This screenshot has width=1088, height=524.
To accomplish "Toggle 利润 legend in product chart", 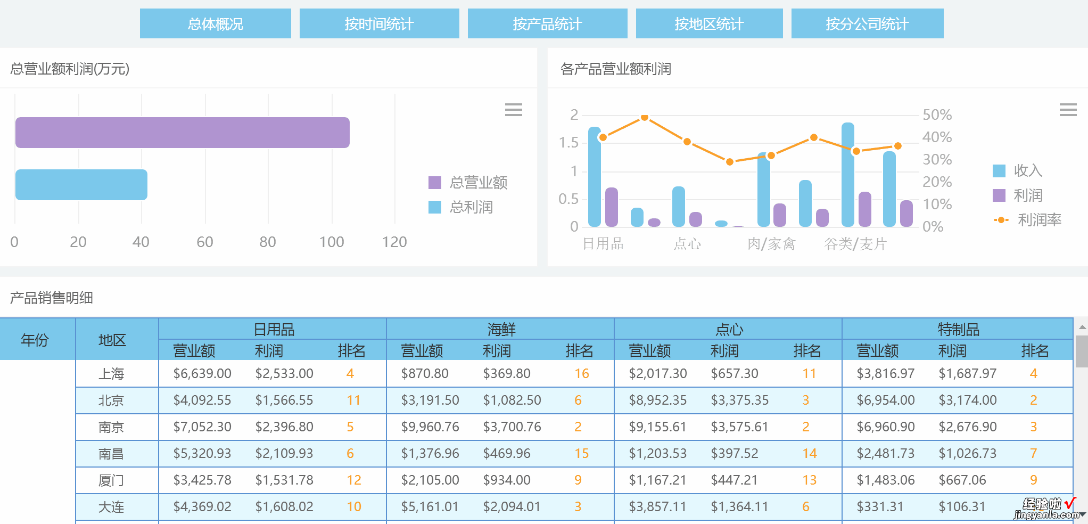I will [x=1017, y=195].
